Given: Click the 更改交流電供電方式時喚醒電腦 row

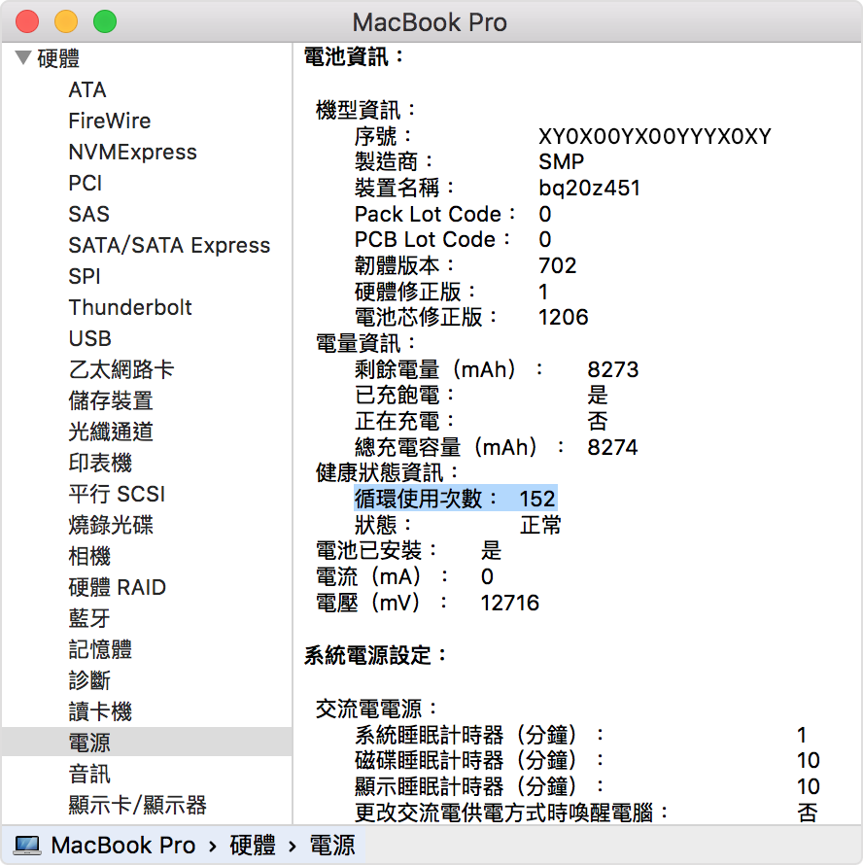Looking at the screenshot, I should click(x=585, y=813).
